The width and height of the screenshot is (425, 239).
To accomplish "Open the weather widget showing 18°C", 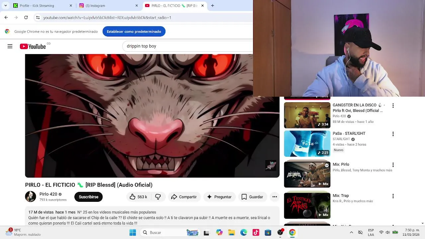I will click(x=23, y=232).
